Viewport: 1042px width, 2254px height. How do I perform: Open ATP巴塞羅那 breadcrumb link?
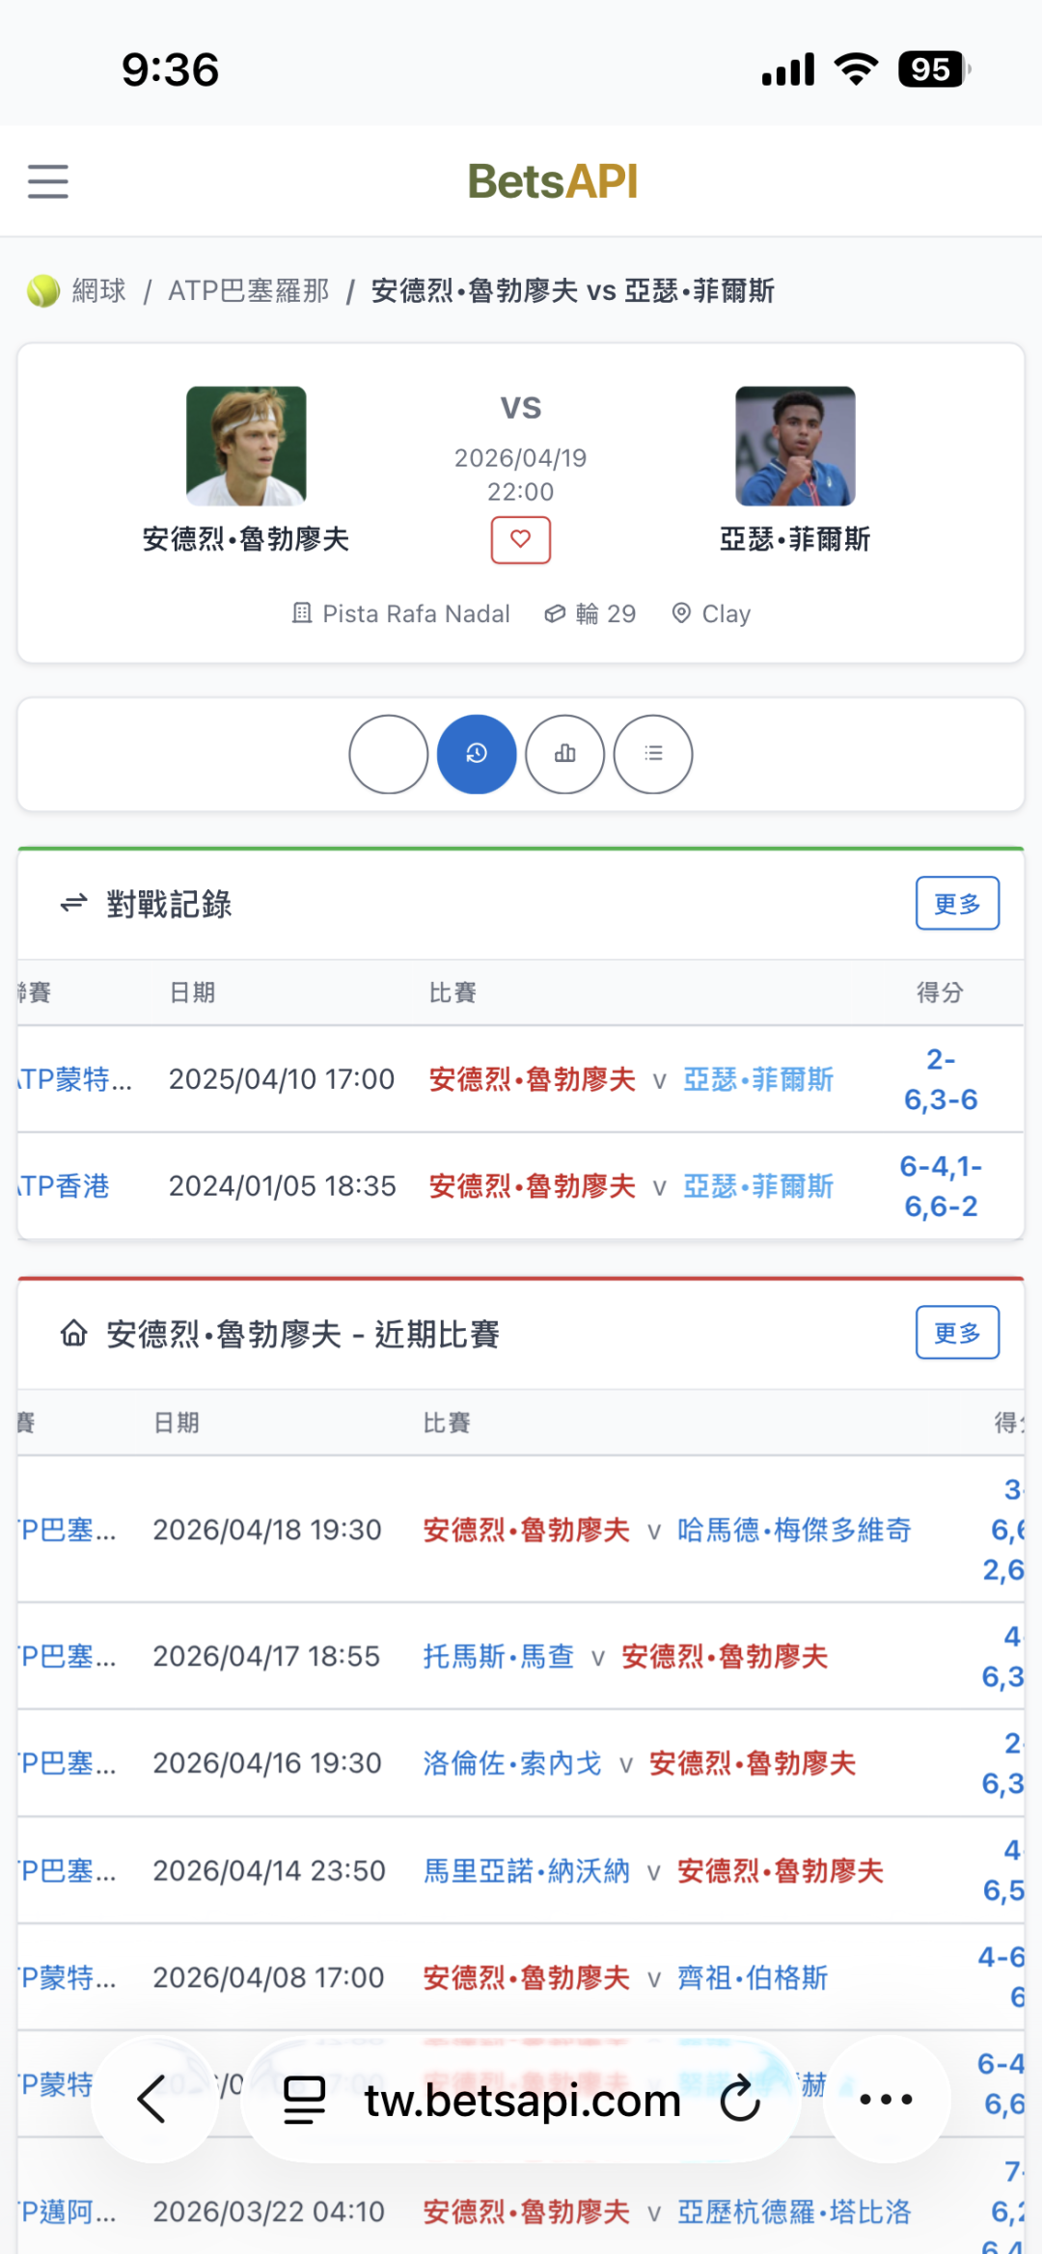pos(249,290)
